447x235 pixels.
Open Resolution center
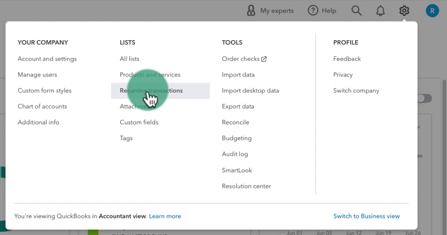point(246,186)
